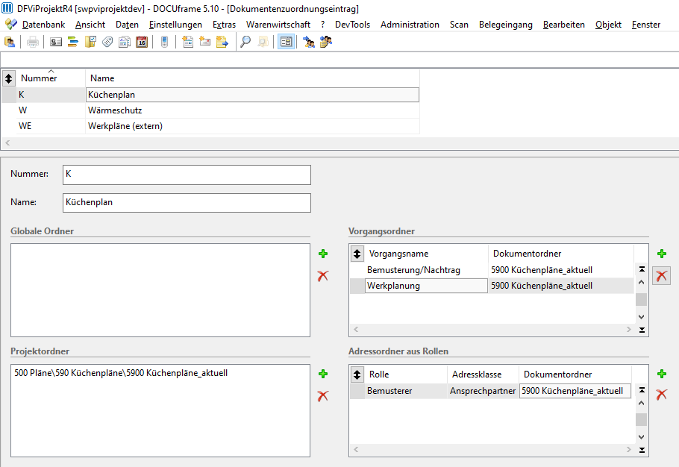Open the calendar icon showing 16
The image size is (679, 467).
click(142, 42)
